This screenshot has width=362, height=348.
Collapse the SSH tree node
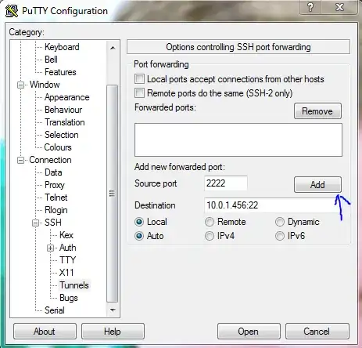35,223
